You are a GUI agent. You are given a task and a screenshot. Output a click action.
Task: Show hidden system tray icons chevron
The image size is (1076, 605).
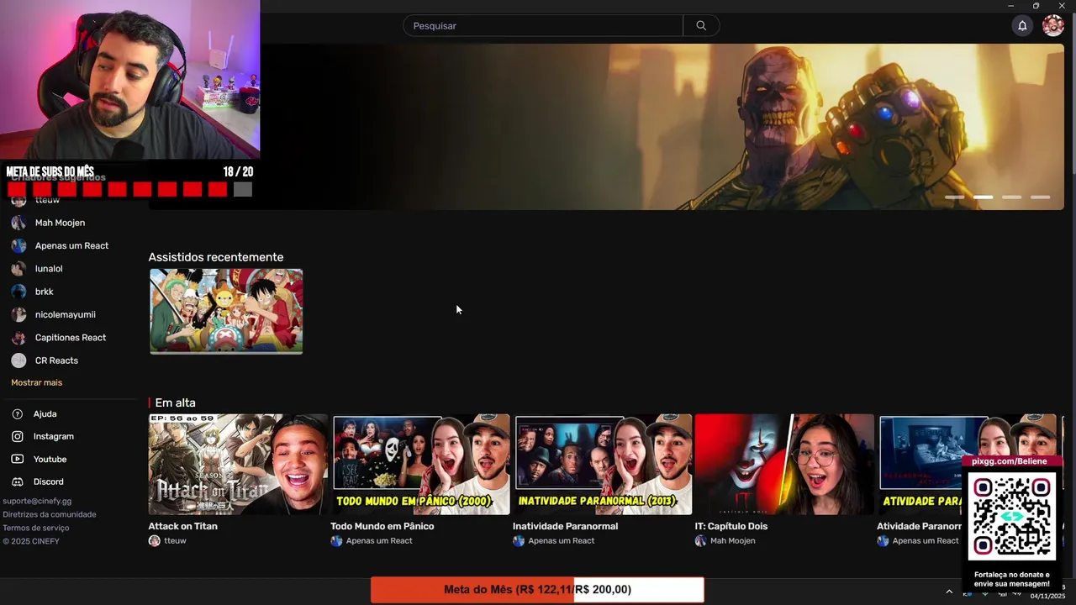tap(949, 592)
